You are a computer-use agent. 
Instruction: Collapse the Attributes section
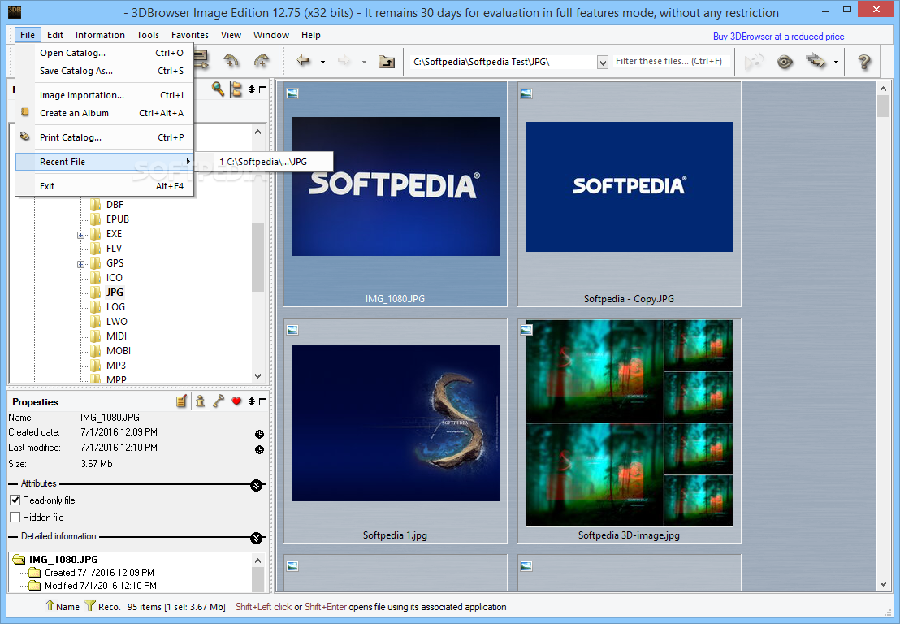256,485
